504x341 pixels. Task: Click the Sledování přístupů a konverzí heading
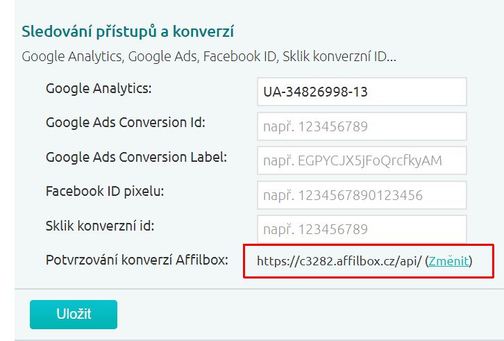click(128, 31)
